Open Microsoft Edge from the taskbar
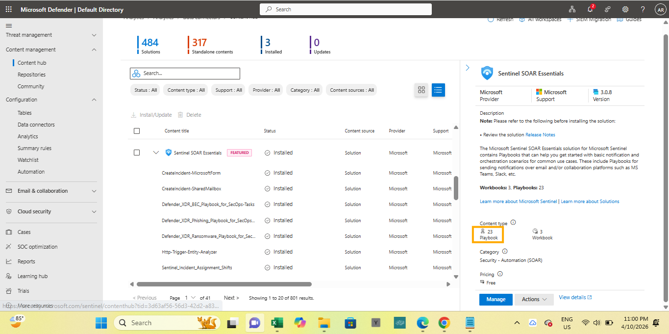Screen dimensions: 669x334 pyautogui.click(x=422, y=323)
